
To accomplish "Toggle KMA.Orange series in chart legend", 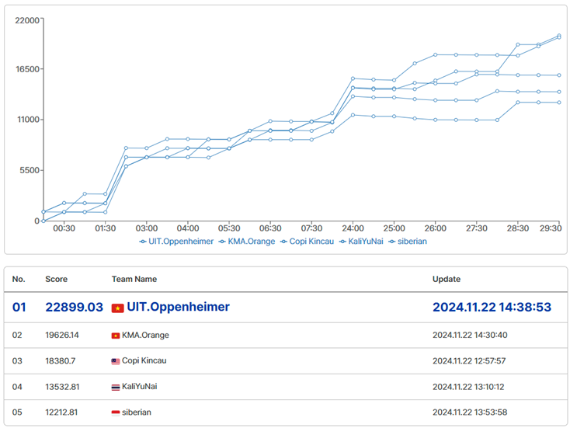I will 247,242.
